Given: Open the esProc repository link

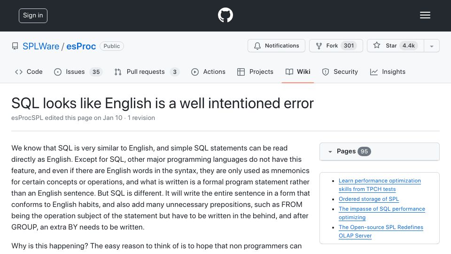Looking at the screenshot, I should click(81, 46).
